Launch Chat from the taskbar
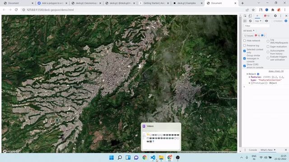Image resolution: width=289 pixels, height=162 pixels. tap(136, 157)
